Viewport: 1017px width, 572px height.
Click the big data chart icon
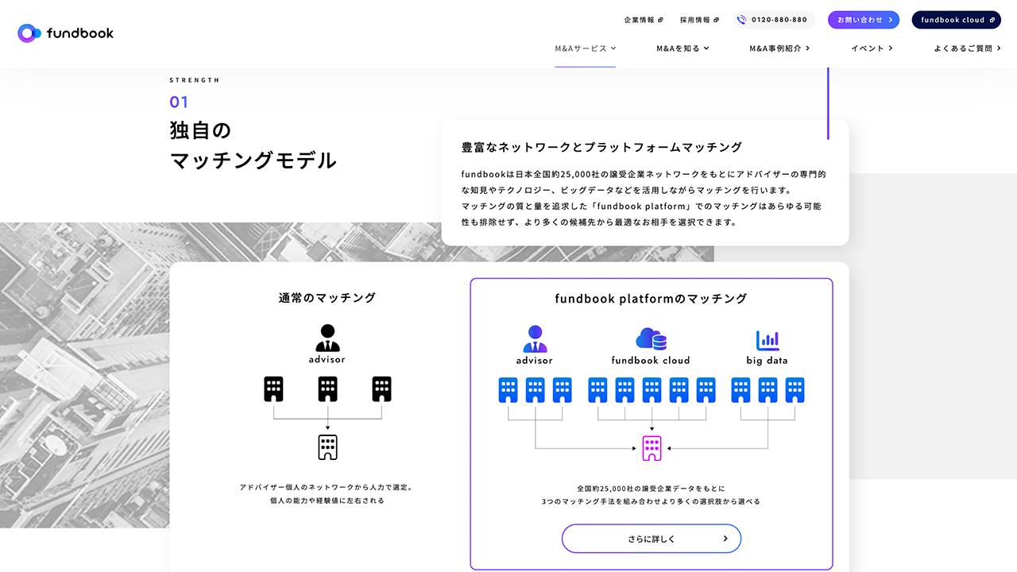(x=768, y=338)
